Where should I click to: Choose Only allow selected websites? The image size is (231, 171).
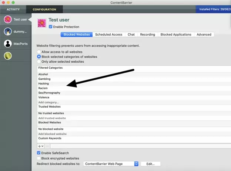click(39, 62)
